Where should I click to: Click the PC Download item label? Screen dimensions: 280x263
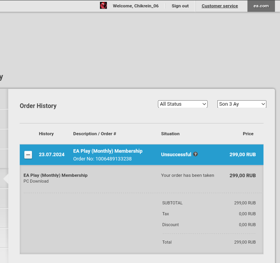pos(36,181)
